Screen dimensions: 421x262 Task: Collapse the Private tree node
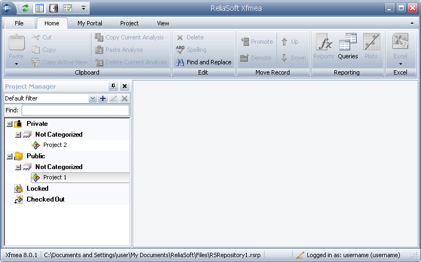pos(9,124)
